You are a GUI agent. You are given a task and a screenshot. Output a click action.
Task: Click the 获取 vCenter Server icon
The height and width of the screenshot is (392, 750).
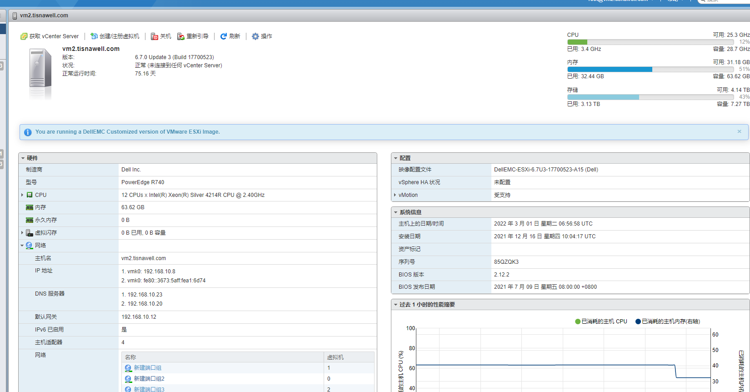pos(24,36)
